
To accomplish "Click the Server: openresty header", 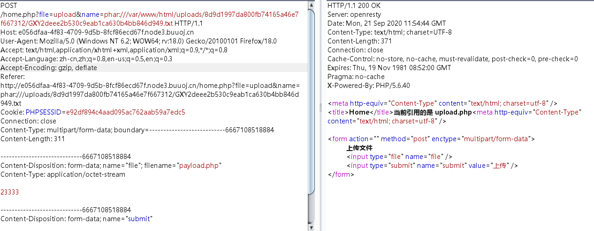I will [x=354, y=14].
